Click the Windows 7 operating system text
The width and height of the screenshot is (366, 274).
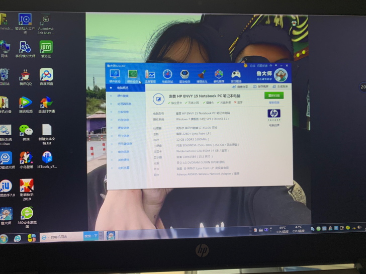coord(202,119)
